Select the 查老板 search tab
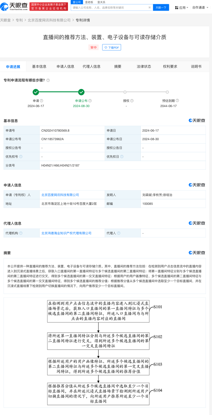Screen dimensions: 212x415 (89, 2)
